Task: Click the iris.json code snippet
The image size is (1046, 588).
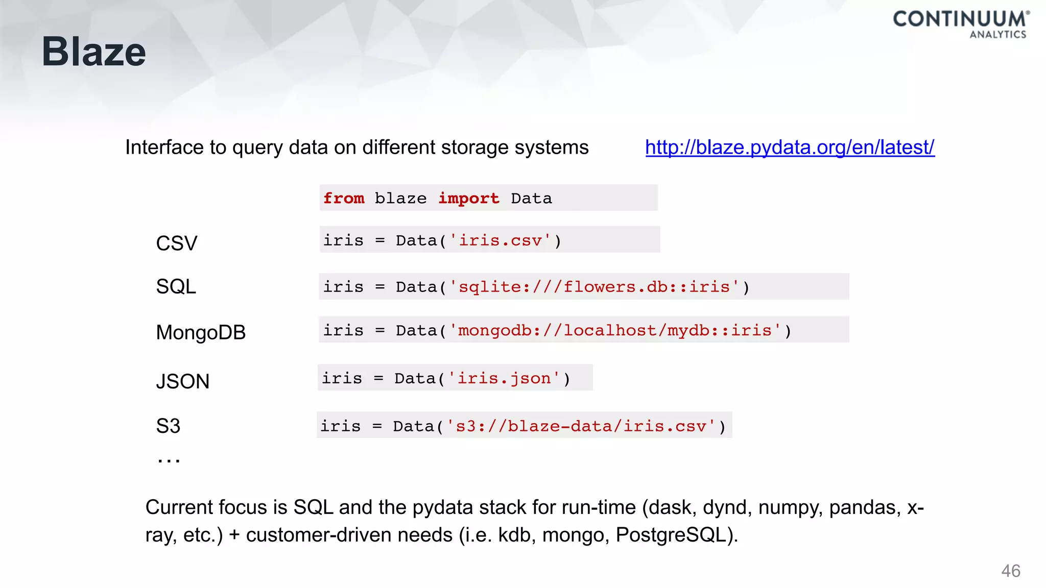Action: coord(446,378)
